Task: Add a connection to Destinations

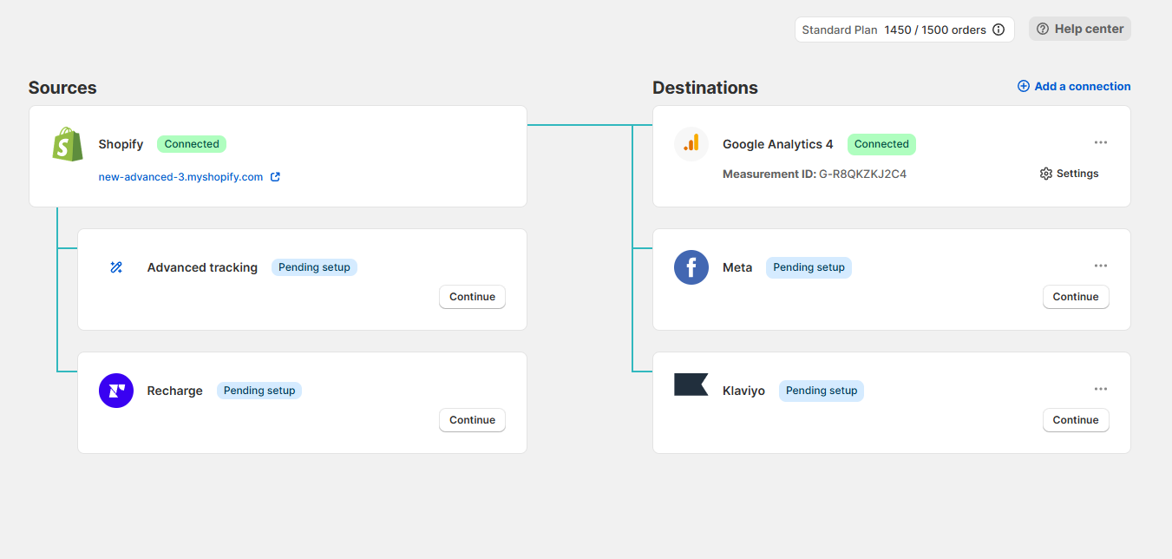Action: pos(1074,86)
